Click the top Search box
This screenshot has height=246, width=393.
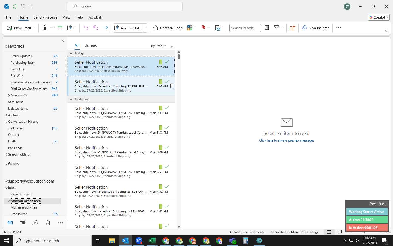coord(125,7)
